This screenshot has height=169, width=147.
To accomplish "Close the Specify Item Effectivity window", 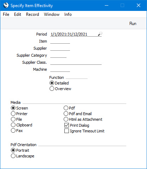I will (139, 5).
